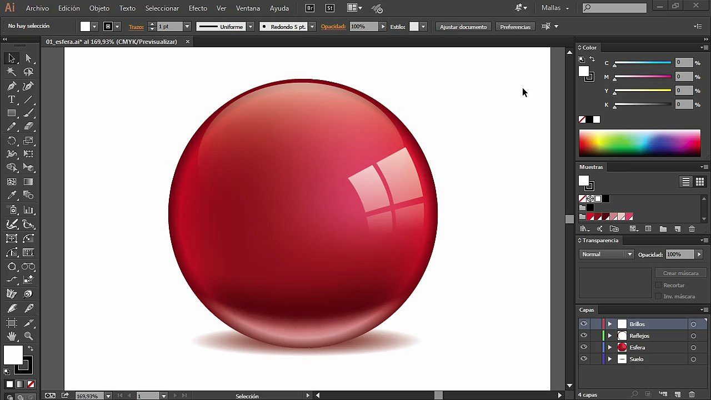Select the Magic Wand tool

(12, 72)
